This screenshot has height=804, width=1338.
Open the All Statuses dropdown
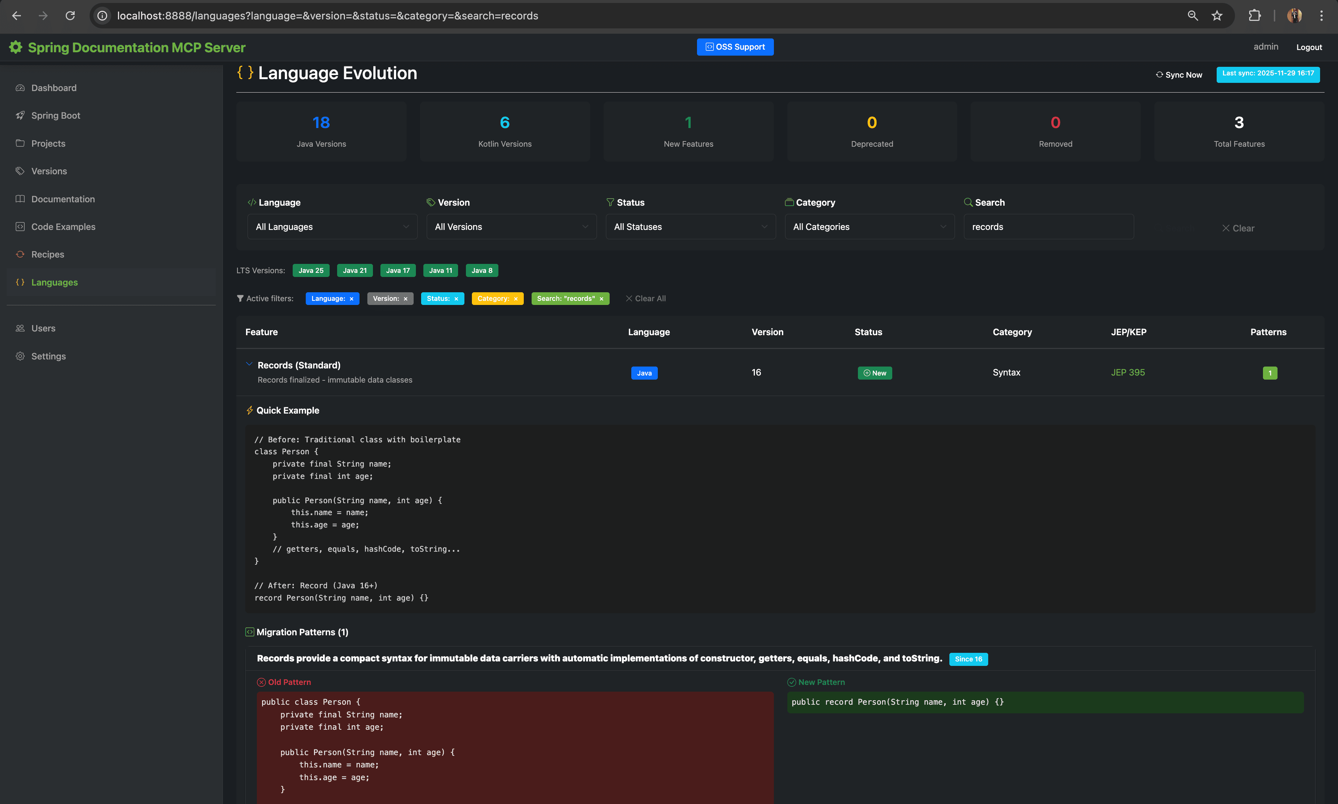click(x=690, y=227)
